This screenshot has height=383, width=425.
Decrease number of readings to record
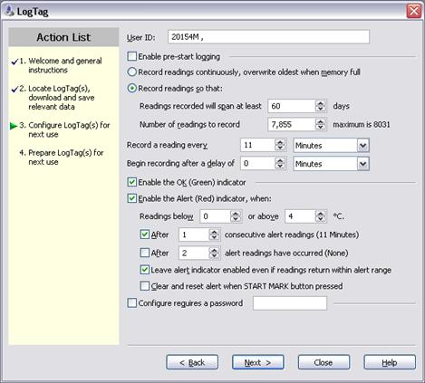pyautogui.click(x=321, y=128)
